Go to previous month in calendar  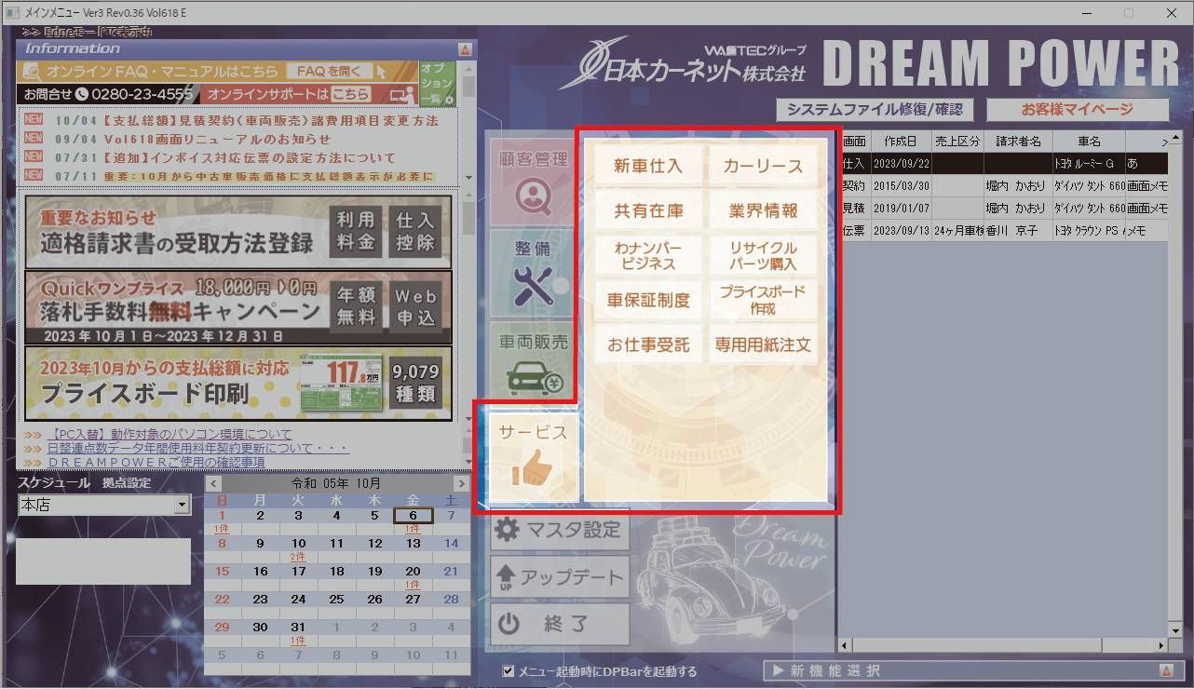(213, 483)
